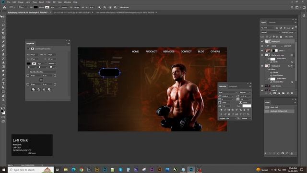
Task: Select the Rectangular Marquee tool
Action: coord(3,21)
